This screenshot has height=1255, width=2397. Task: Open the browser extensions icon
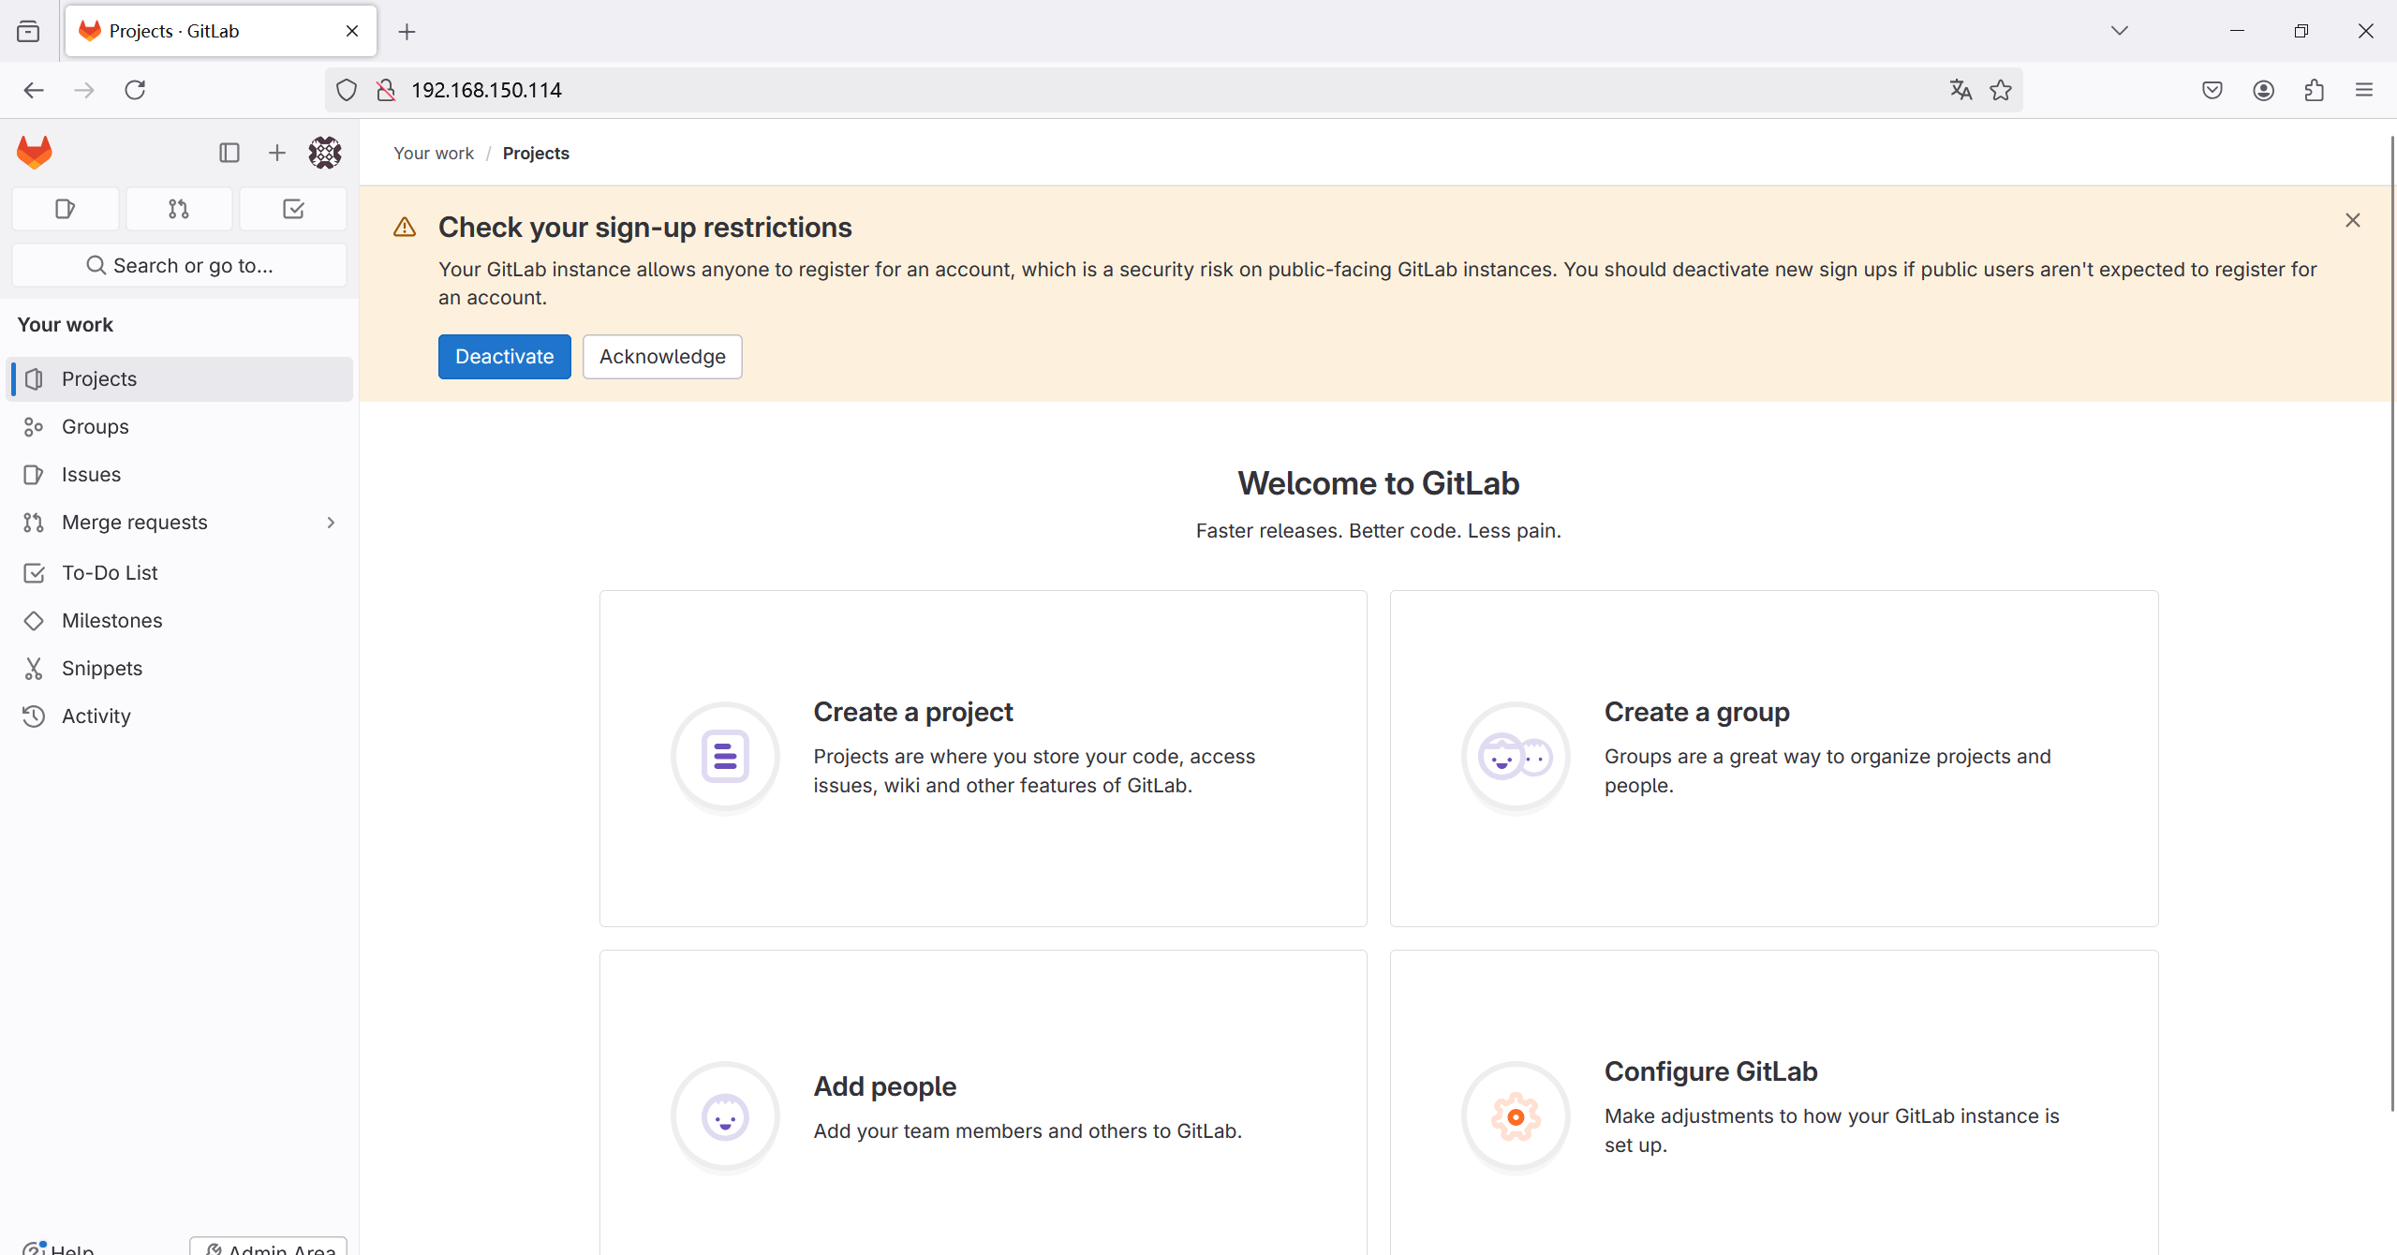click(2315, 90)
